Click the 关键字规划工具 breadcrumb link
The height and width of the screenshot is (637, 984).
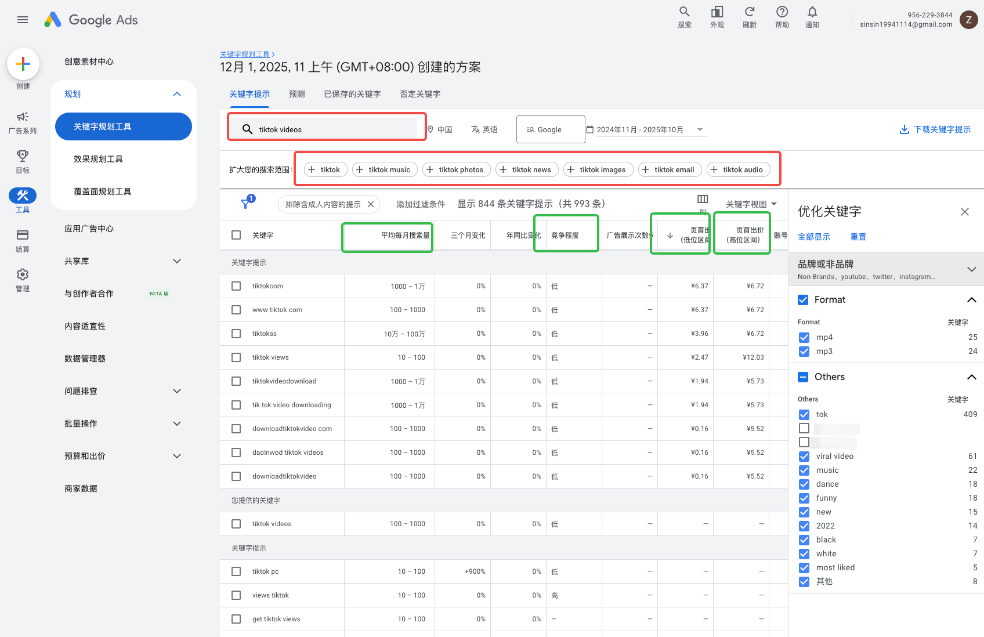point(245,55)
